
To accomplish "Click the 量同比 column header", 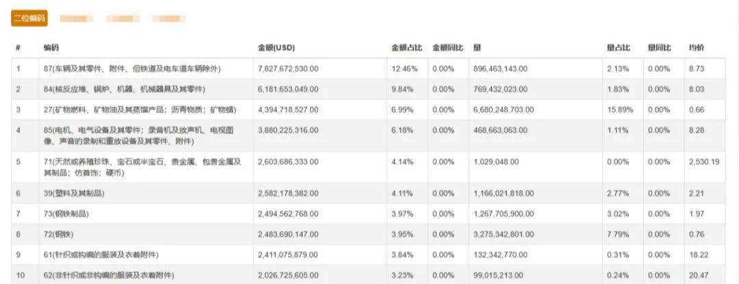I will (x=660, y=48).
